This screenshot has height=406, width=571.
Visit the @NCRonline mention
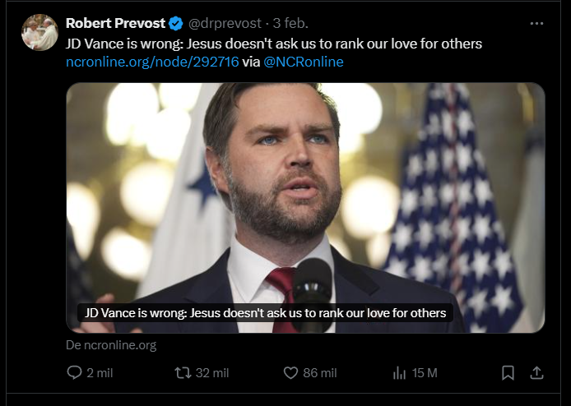tap(304, 61)
